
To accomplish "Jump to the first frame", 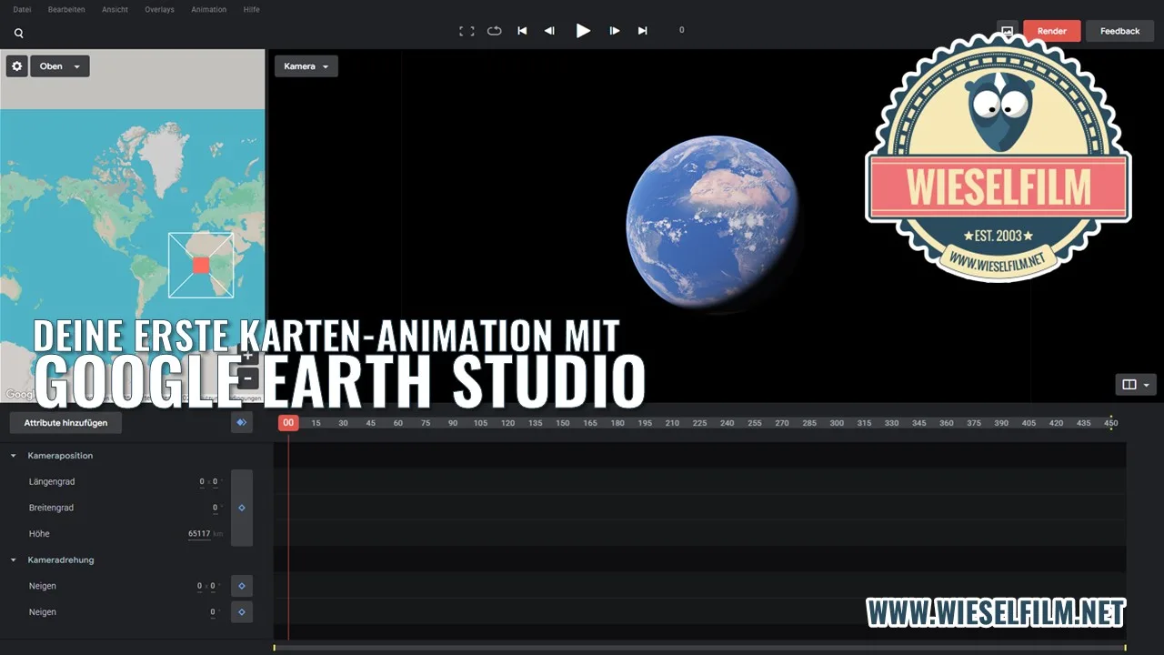I will 522,31.
